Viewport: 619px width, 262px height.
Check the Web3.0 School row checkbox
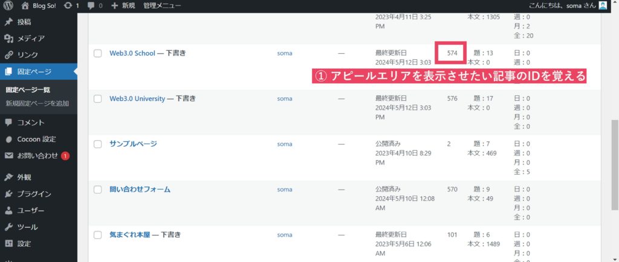coord(98,53)
